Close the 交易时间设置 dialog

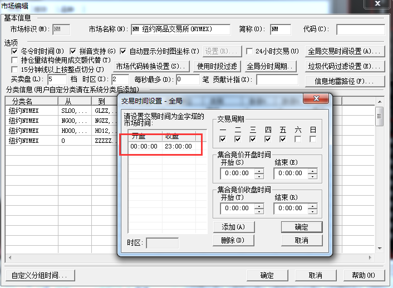tap(316, 98)
